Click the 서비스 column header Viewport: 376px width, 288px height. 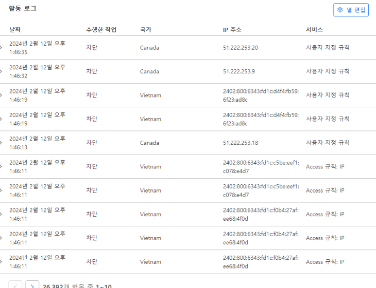(314, 30)
